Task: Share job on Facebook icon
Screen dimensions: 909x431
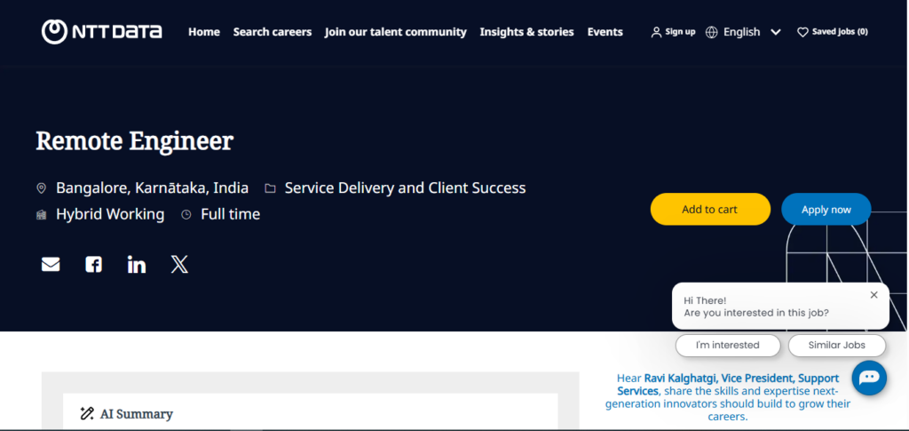Action: coord(93,265)
